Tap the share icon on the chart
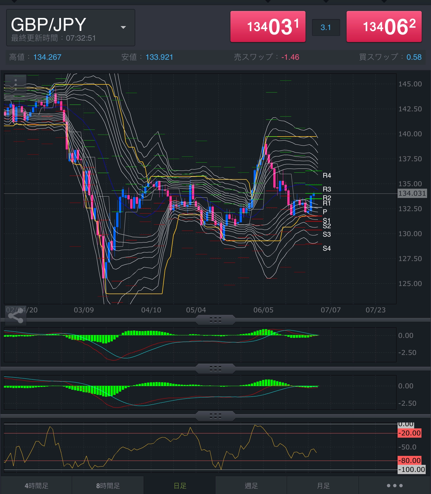The height and width of the screenshot is (494, 431). (16, 317)
